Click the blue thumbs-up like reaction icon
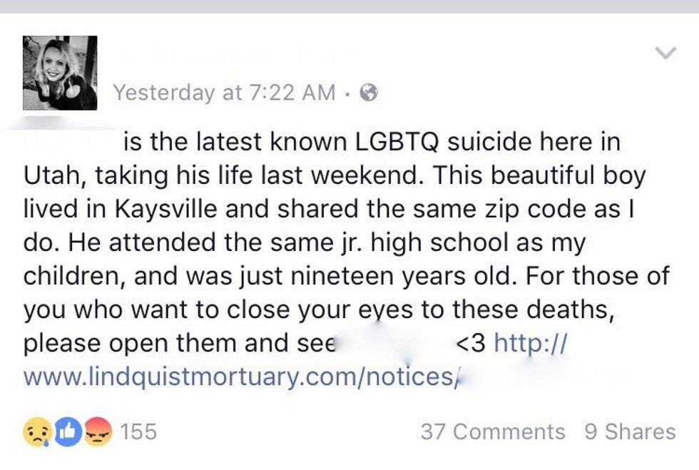 click(68, 432)
